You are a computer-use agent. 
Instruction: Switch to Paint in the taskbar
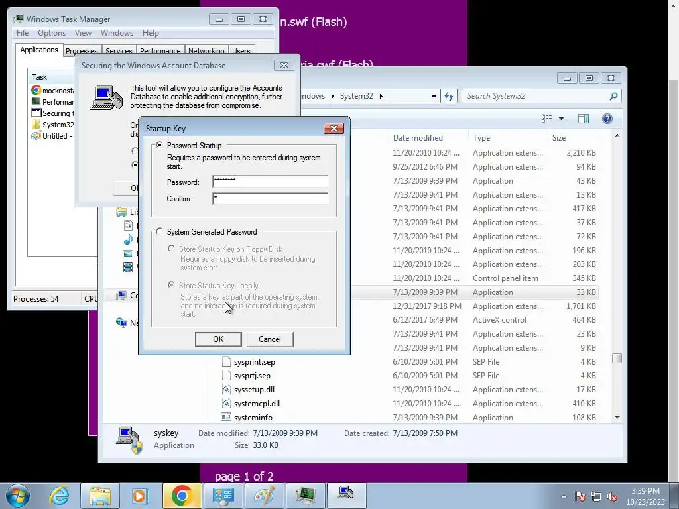click(x=265, y=496)
